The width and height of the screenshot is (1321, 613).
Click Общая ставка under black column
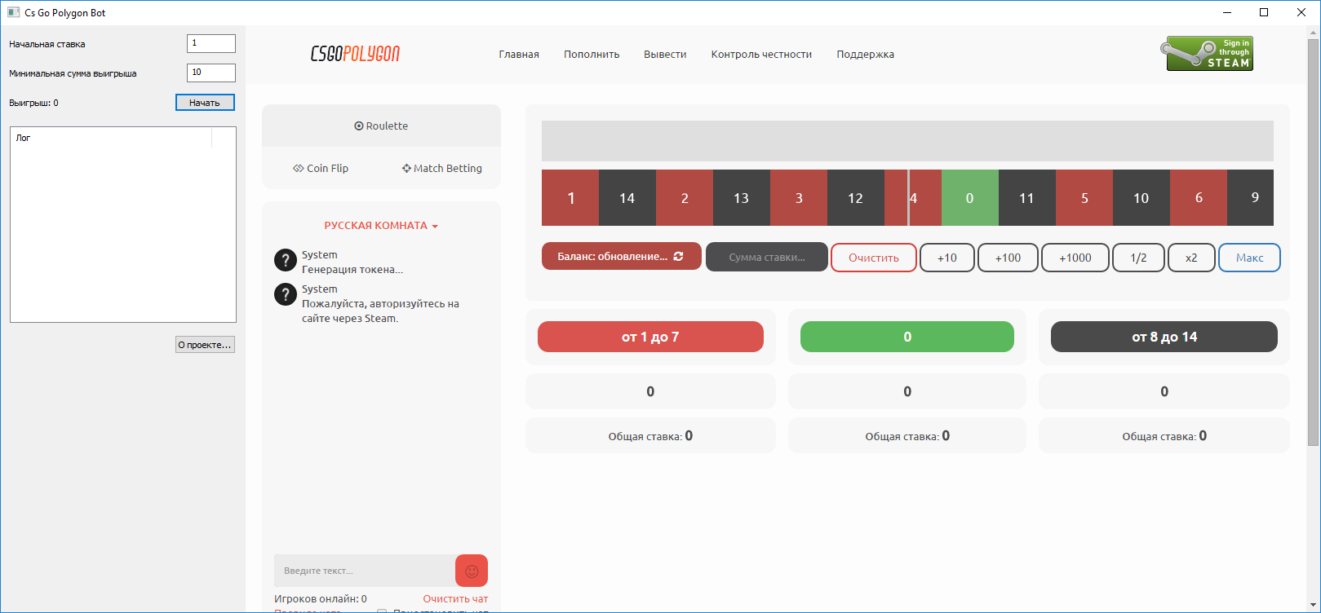[1164, 435]
